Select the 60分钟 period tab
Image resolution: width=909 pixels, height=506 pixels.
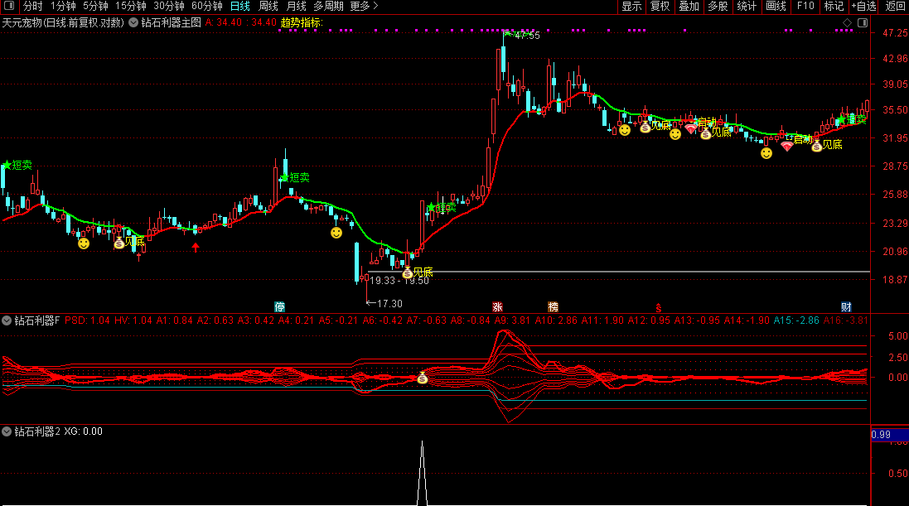point(206,7)
